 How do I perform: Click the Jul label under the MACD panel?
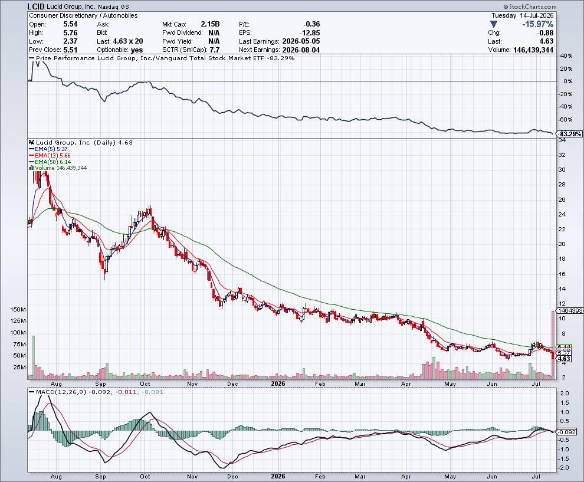point(536,477)
